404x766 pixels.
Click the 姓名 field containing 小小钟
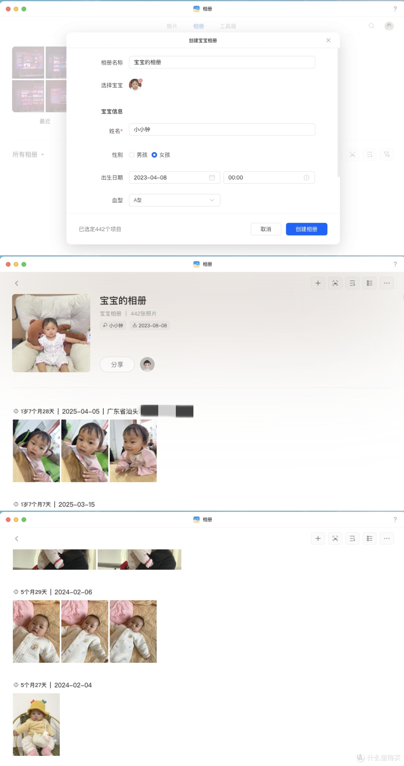[222, 130]
